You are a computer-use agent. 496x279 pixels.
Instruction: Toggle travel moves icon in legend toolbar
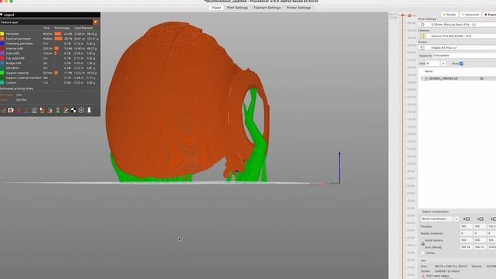[3, 110]
